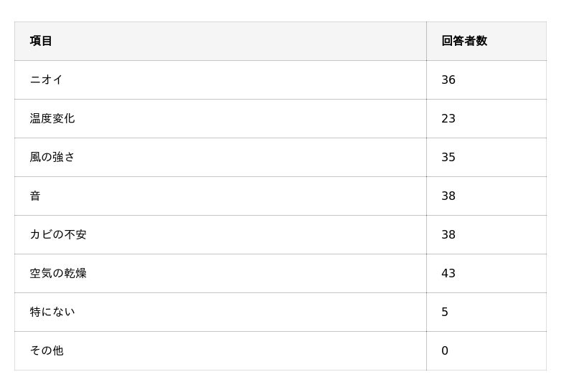Screen dimensions: 574x392
Task: Select the カビの不安 row label
Action: coord(58,234)
